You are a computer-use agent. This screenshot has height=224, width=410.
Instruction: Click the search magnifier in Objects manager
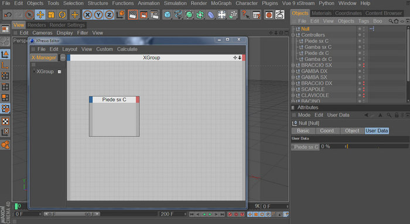(391, 21)
